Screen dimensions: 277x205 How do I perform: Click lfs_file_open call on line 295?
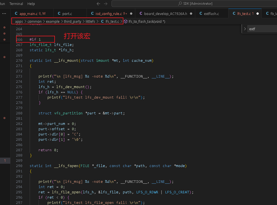click(x=66, y=192)
